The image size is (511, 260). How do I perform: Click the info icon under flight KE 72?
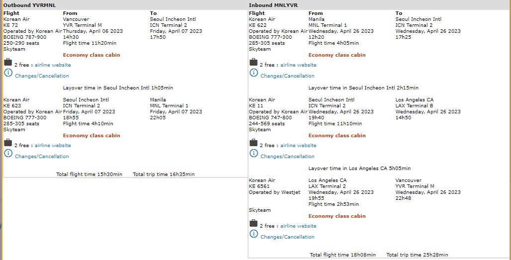[x=8, y=73]
